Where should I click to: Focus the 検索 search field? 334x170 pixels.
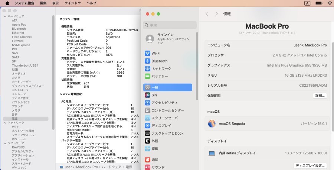[170, 25]
